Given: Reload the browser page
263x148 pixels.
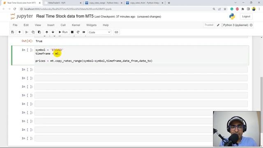Looking at the screenshot, I should click(x=15, y=9).
